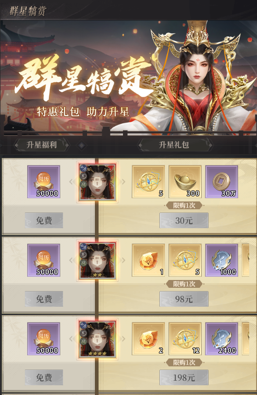Tap the 30万 copper coin icon
Image resolution: width=257 pixels, height=395 pixels.
(222, 182)
